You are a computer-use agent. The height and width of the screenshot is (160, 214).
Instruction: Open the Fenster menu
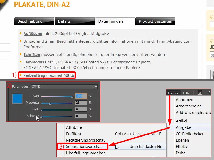click(x=173, y=93)
